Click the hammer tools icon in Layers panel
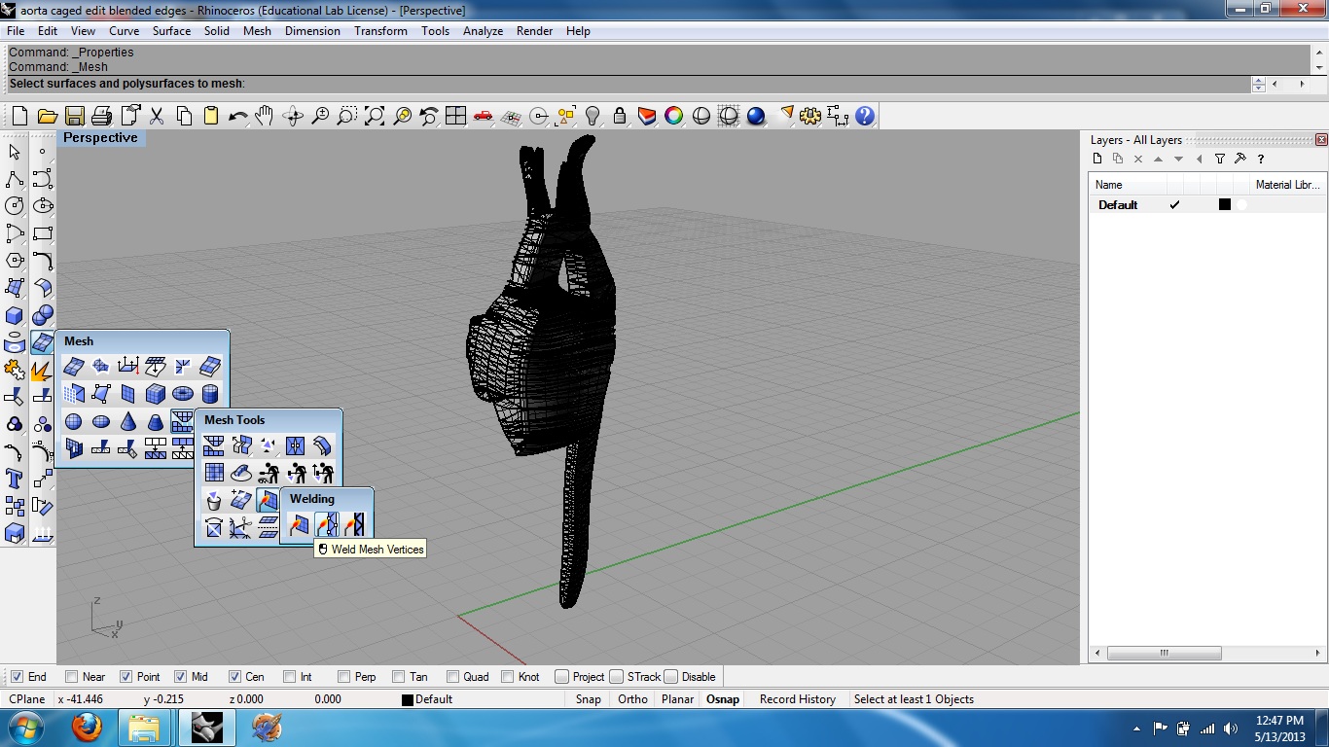 (1240, 159)
